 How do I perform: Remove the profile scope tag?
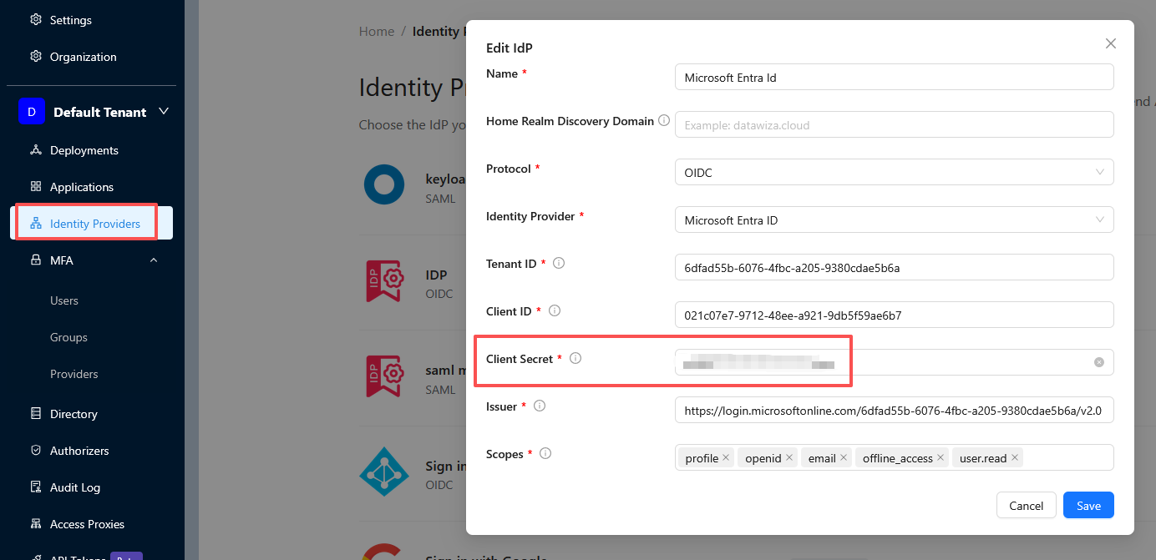pos(726,457)
